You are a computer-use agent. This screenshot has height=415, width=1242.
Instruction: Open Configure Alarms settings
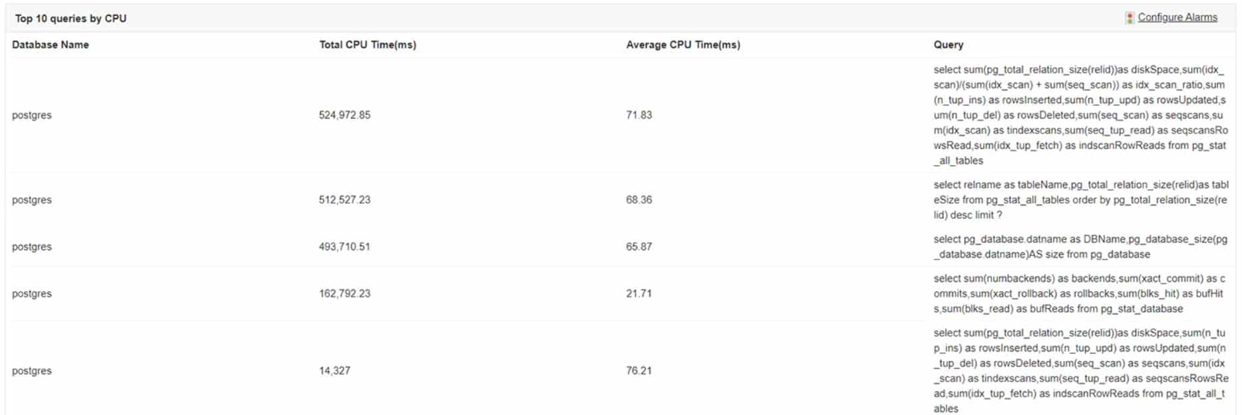point(1177,18)
